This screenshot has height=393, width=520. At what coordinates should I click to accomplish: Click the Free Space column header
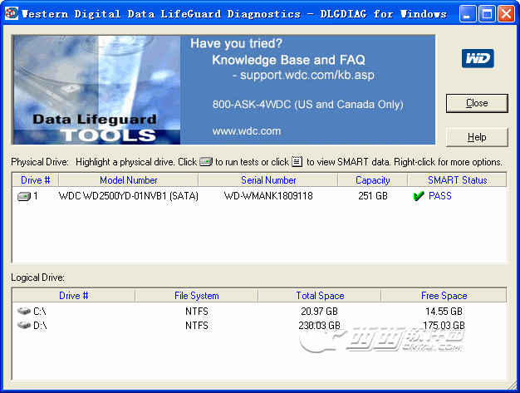pos(444,296)
